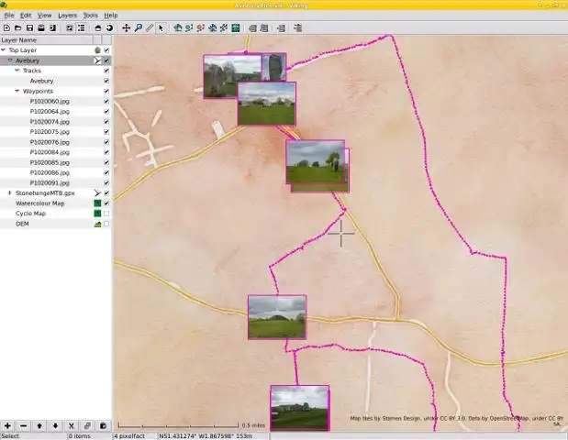
Task: Go to the default home location icon
Action: click(x=98, y=27)
